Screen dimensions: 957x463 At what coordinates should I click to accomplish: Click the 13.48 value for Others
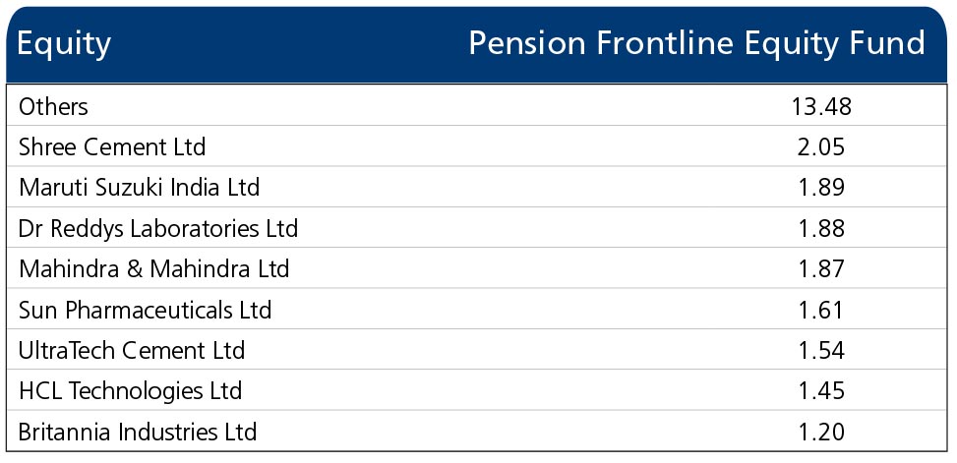pyautogui.click(x=821, y=107)
